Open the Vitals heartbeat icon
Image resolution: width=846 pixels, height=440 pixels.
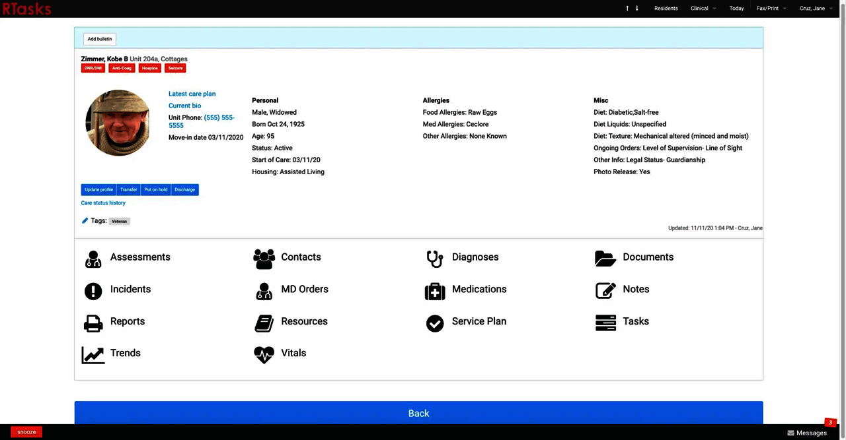264,355
